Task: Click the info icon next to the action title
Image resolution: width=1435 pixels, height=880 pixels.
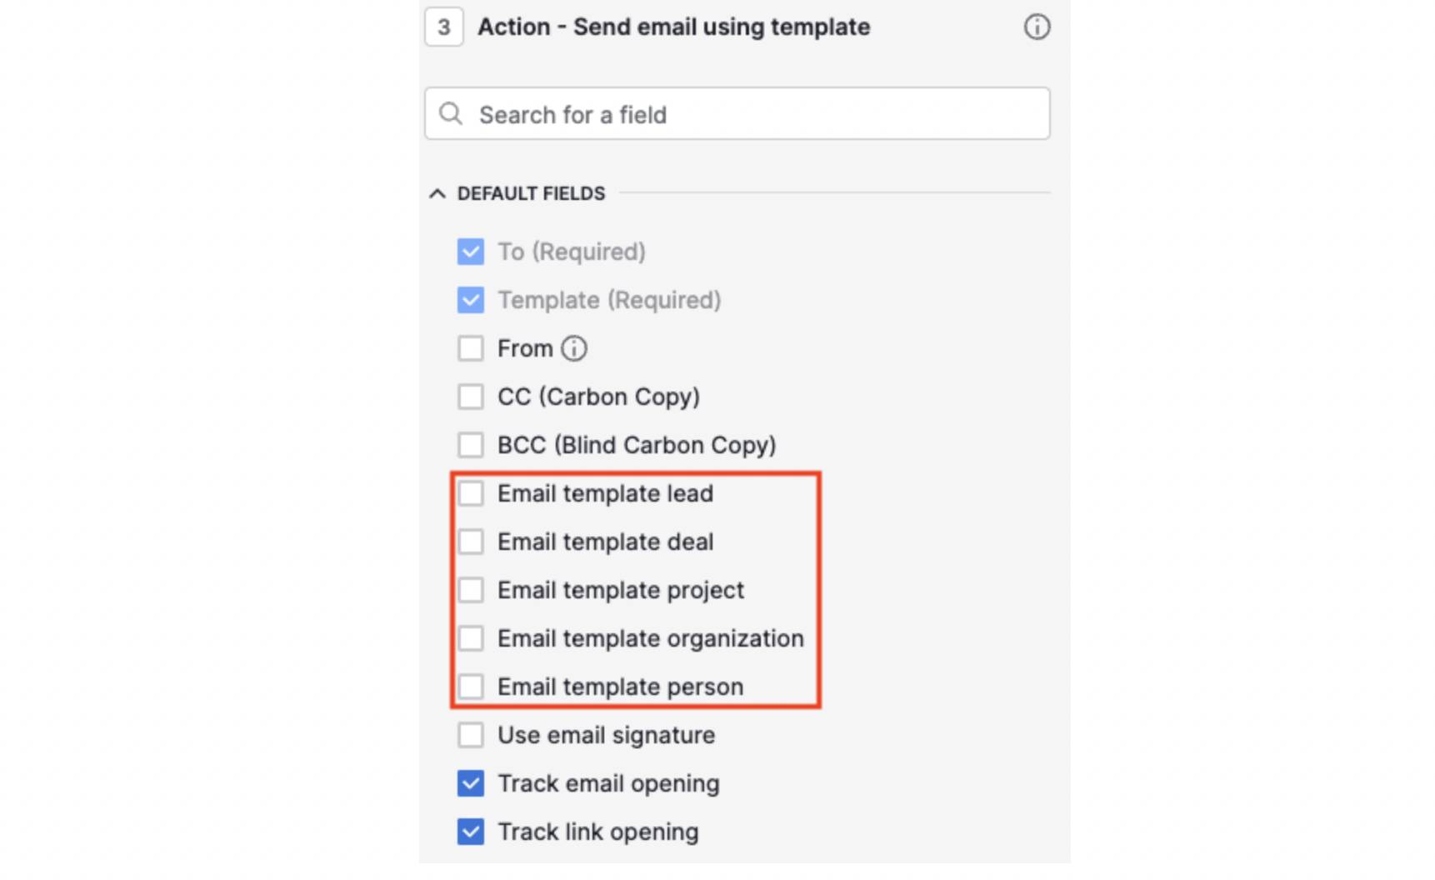Action: (1036, 27)
